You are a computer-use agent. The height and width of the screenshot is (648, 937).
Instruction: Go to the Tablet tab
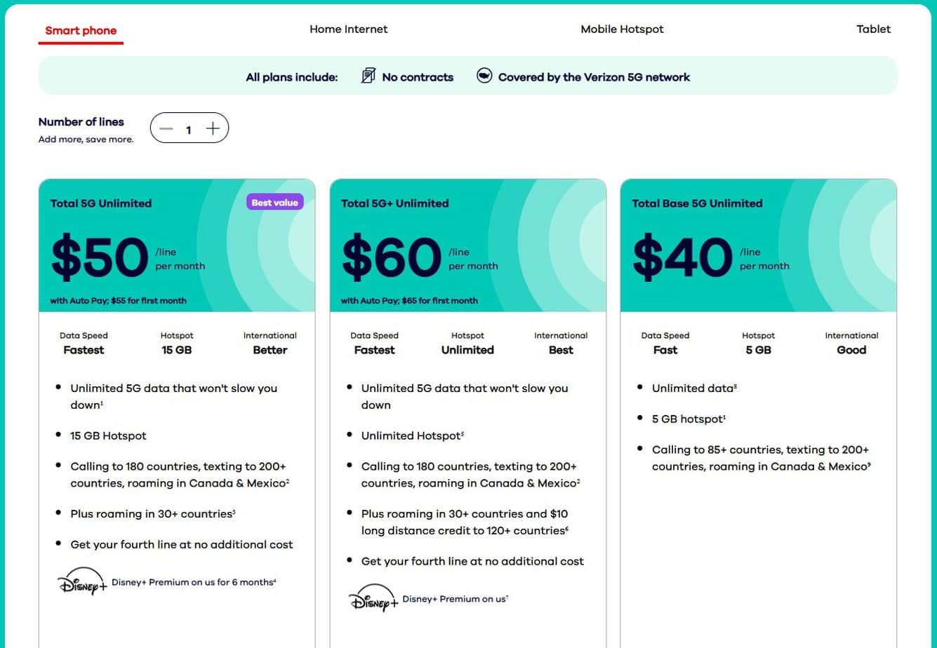point(873,29)
